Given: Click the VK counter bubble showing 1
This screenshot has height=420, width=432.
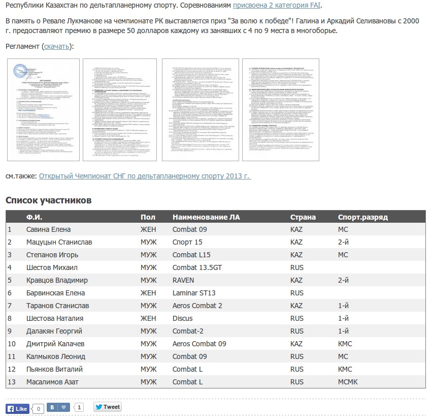Looking at the screenshot, I should click(x=79, y=407).
